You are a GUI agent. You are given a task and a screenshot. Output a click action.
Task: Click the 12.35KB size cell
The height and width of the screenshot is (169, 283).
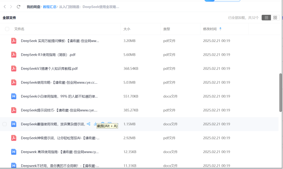(130, 152)
